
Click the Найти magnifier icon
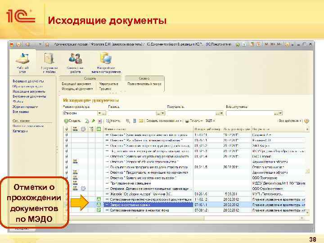coord(108,121)
